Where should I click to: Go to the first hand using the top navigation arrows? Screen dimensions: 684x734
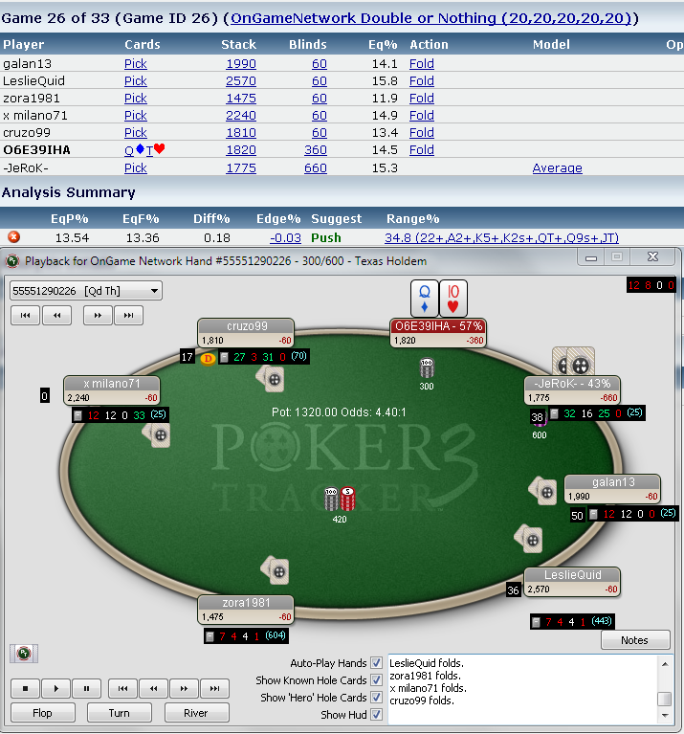click(x=26, y=315)
